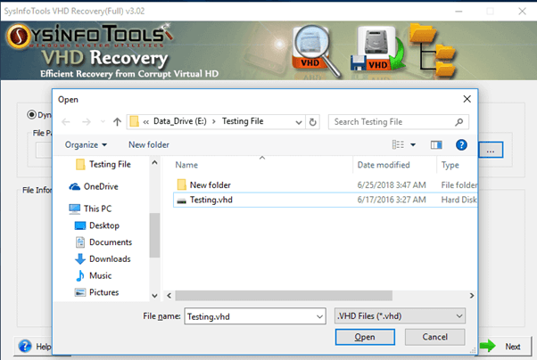Open Music folder in sidebar

(94, 275)
